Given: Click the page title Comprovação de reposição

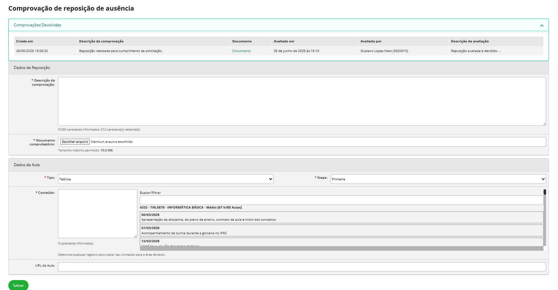Looking at the screenshot, I should click(x=71, y=8).
